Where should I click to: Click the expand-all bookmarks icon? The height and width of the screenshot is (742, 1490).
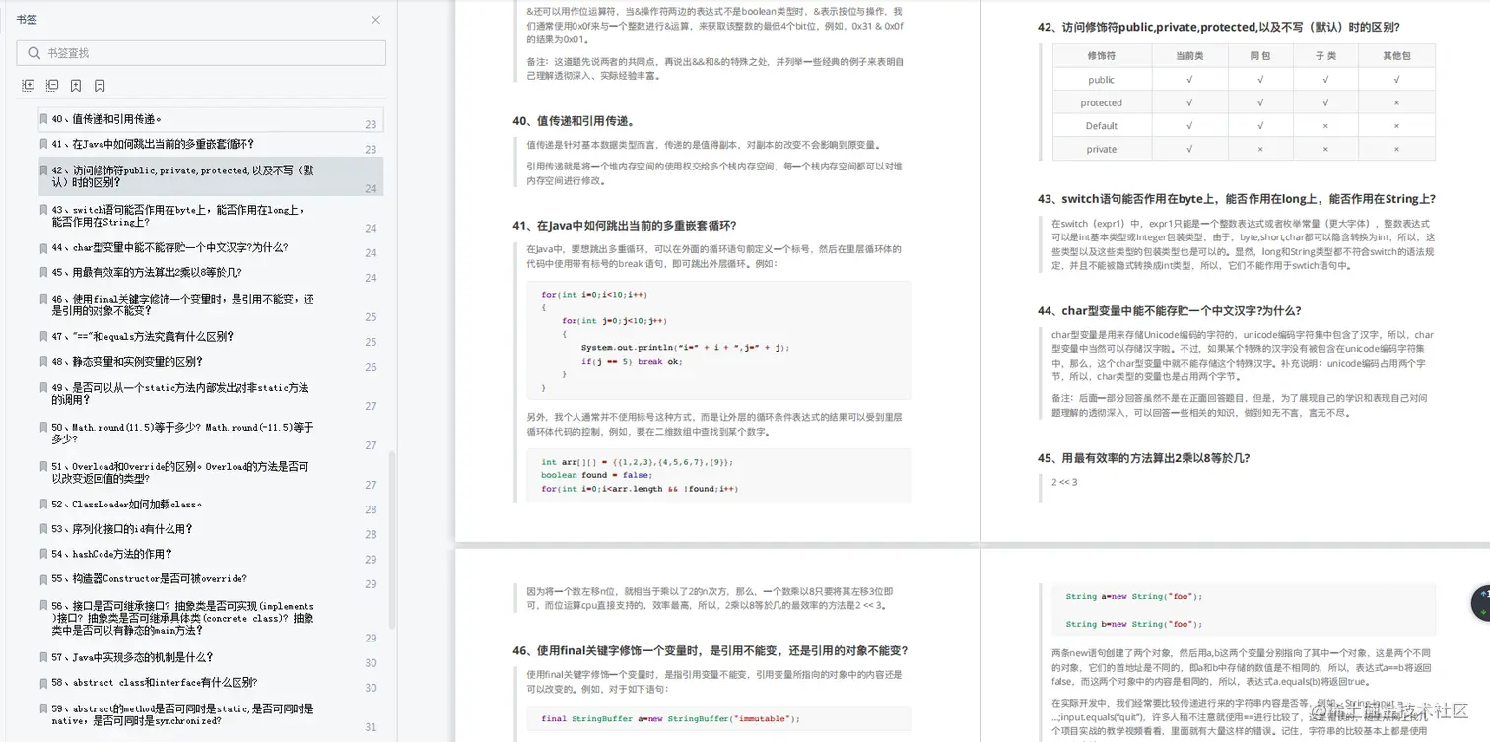(29, 86)
